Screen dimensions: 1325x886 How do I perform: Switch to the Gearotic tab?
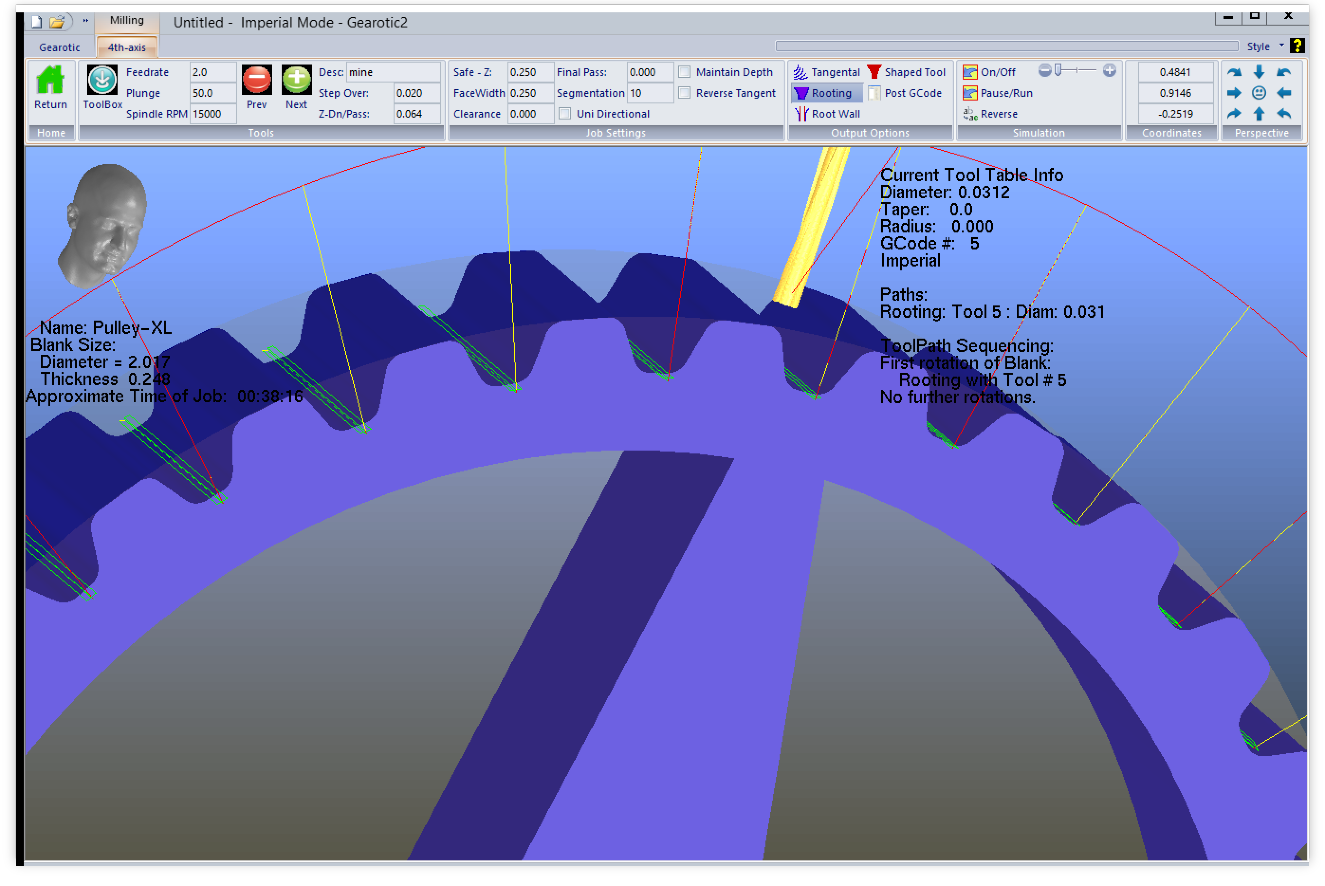coord(59,47)
